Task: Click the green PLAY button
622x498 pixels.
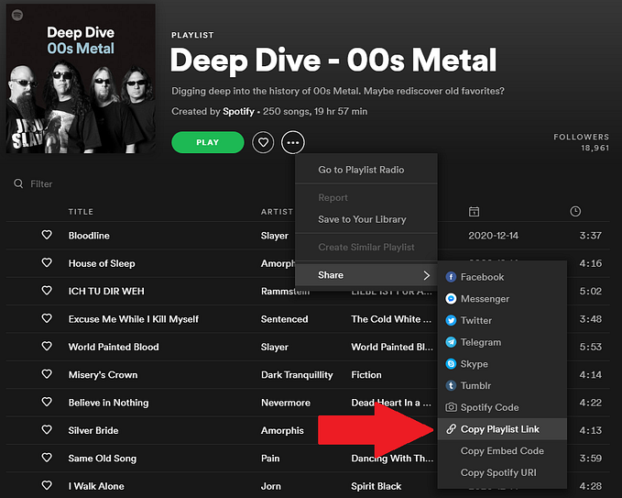Action: (207, 142)
